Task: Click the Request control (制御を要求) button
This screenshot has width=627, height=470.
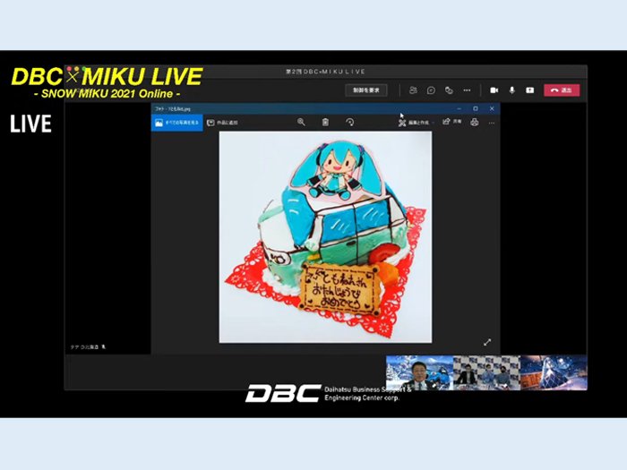Action: click(x=365, y=90)
